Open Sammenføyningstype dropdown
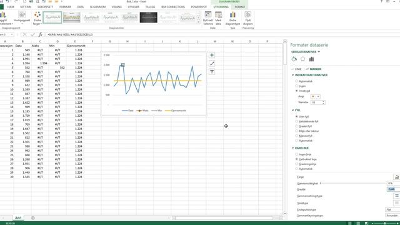400x225 pixels. 392,216
